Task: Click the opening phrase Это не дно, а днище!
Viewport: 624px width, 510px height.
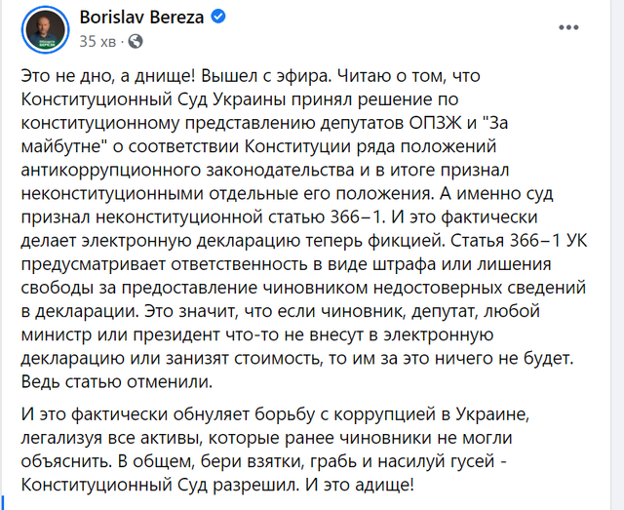Action: (108, 76)
